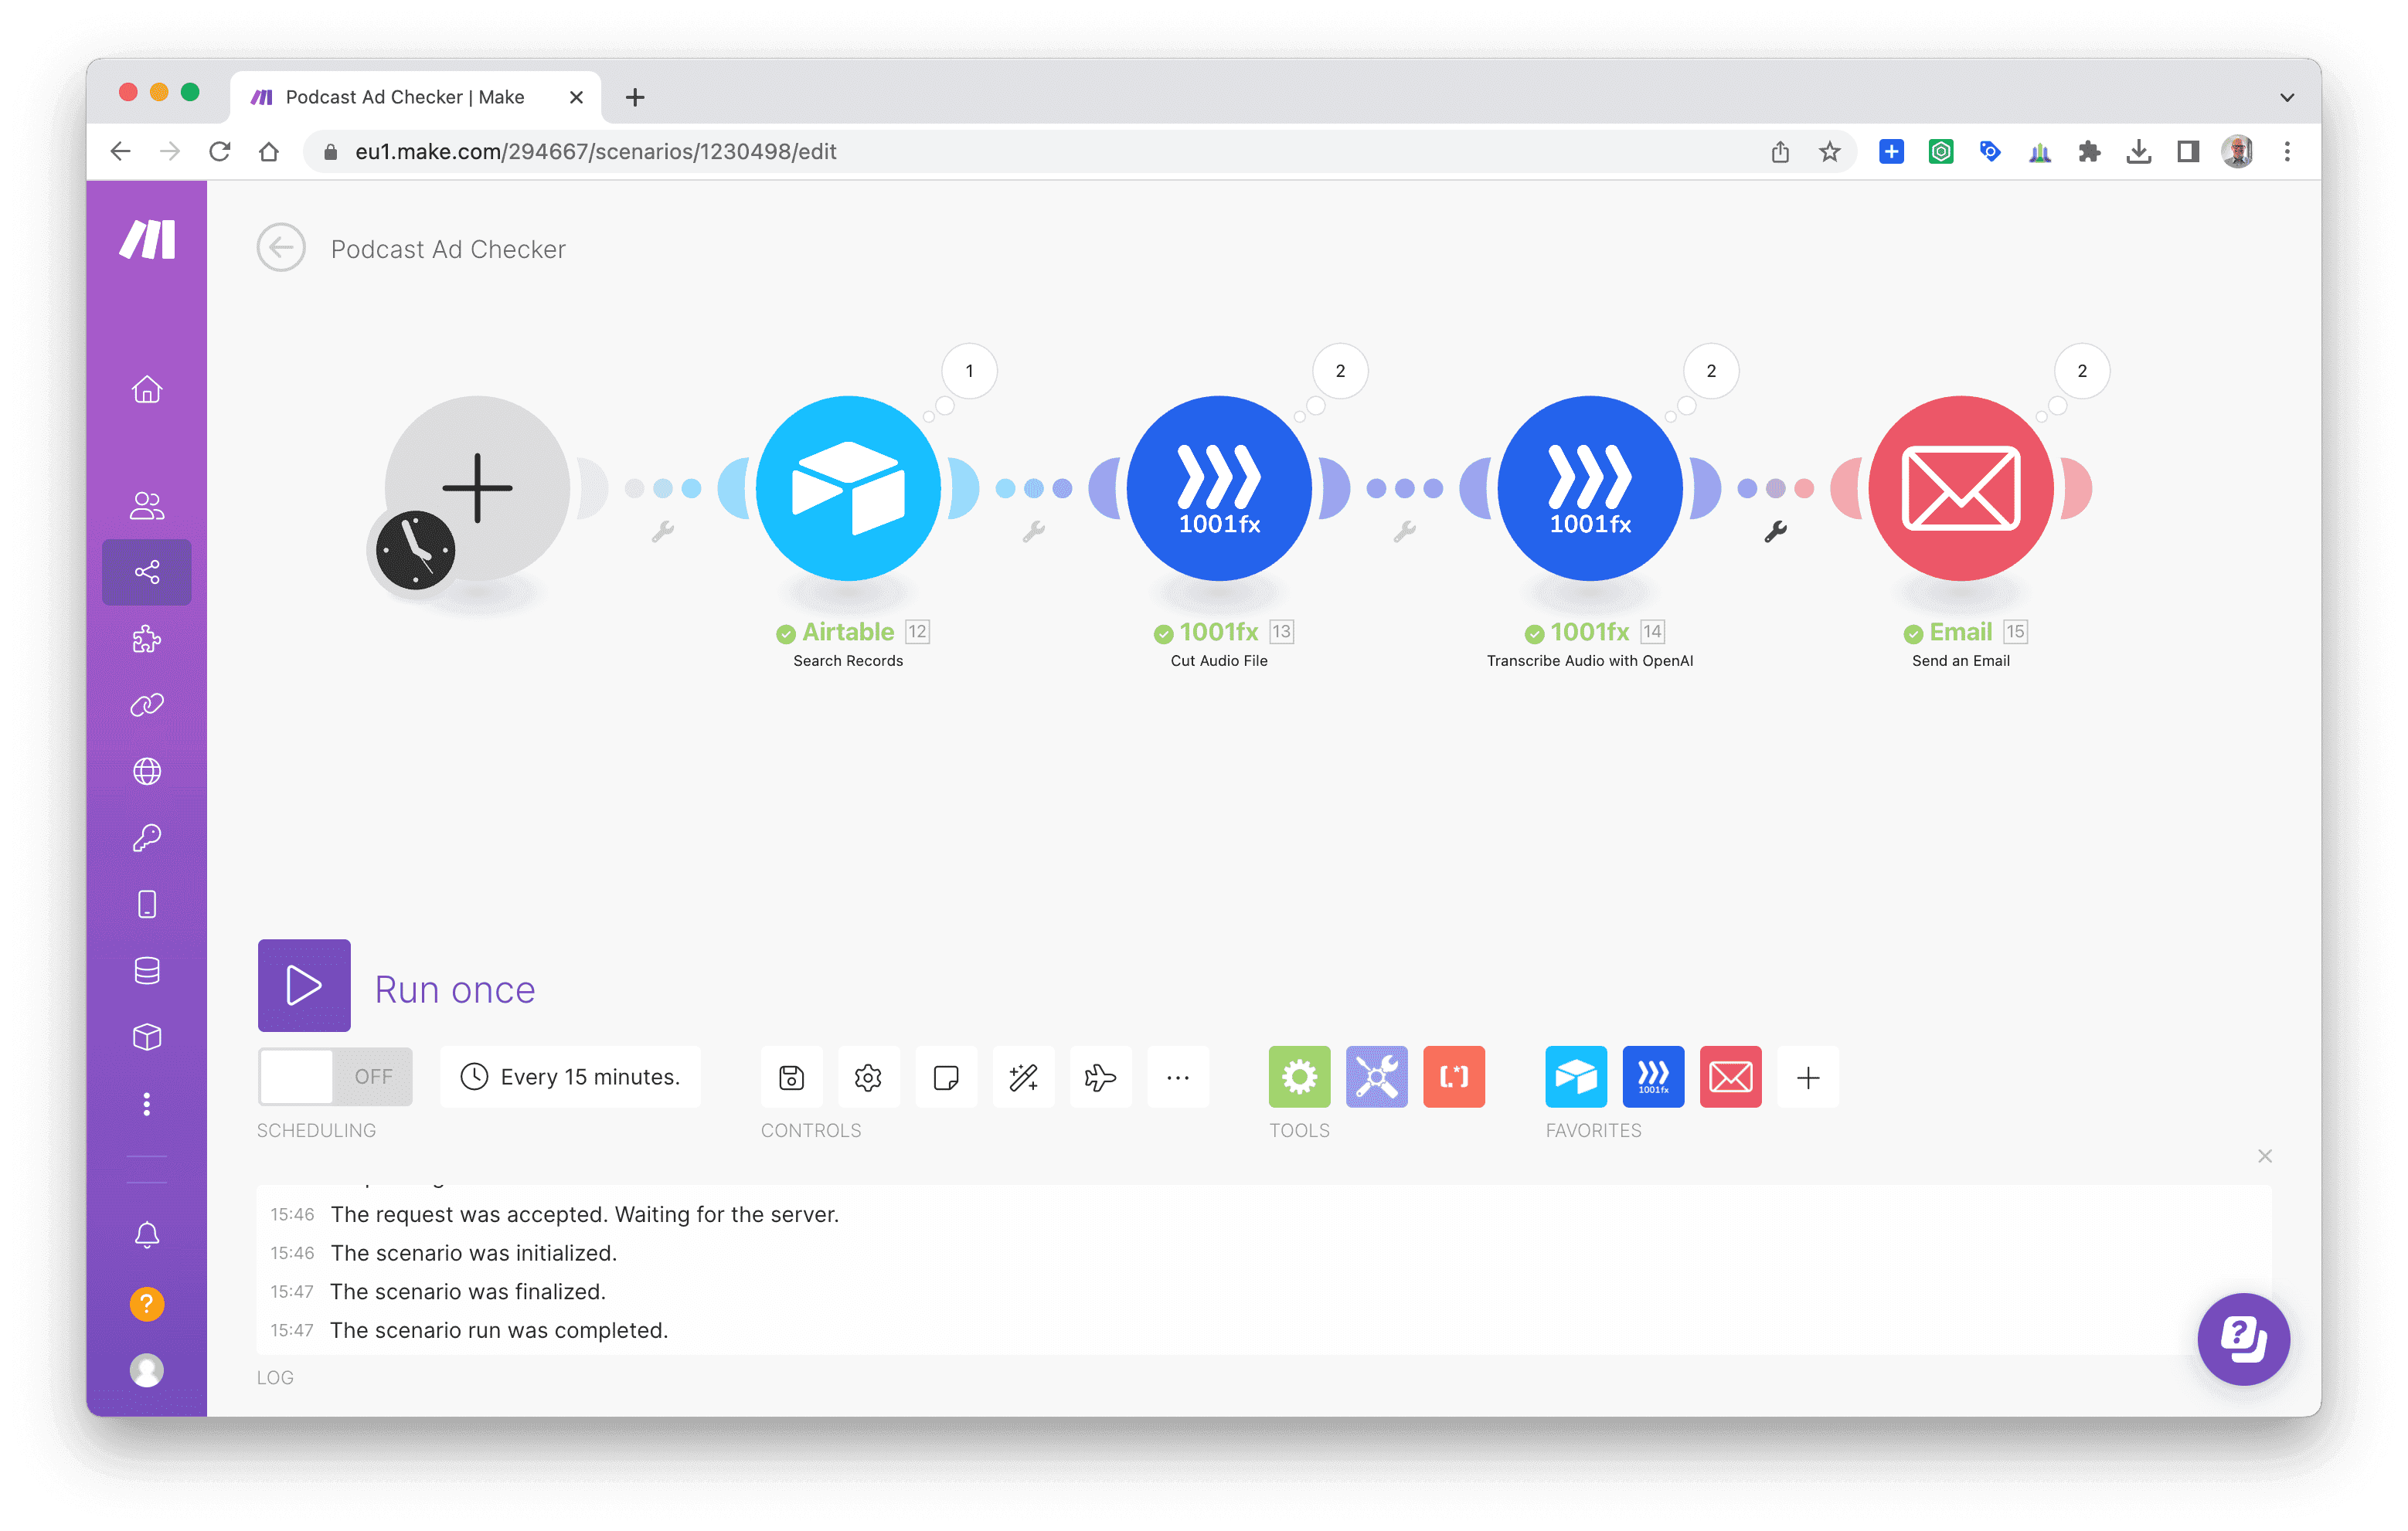Image resolution: width=2408 pixels, height=1531 pixels.
Task: Open Webhooks globe icon in sidebar
Action: [x=147, y=772]
